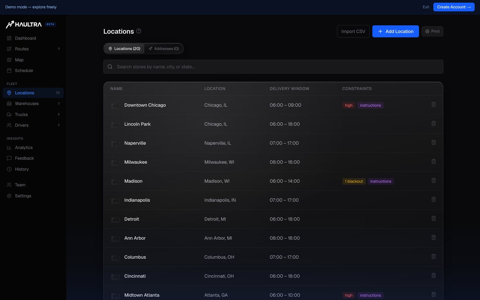
Task: Focus the store search field
Action: 273,67
